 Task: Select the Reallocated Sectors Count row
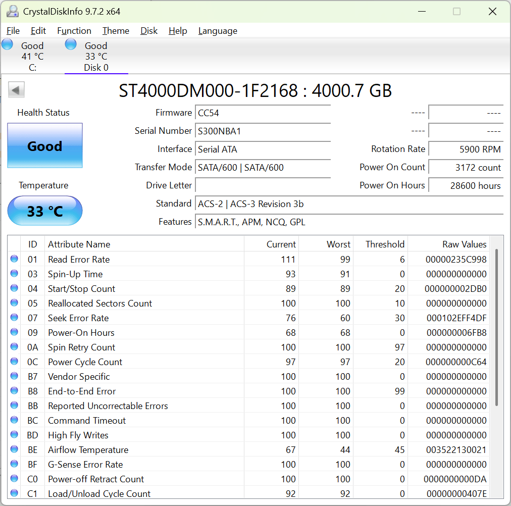[x=248, y=303]
